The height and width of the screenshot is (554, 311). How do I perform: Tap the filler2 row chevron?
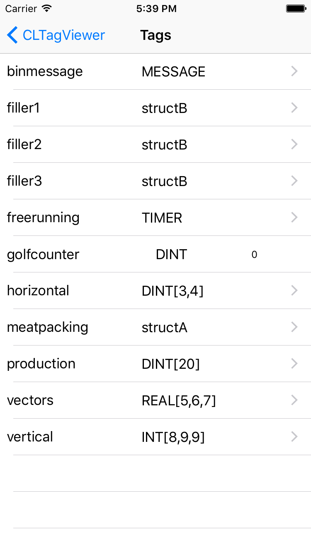click(x=294, y=145)
